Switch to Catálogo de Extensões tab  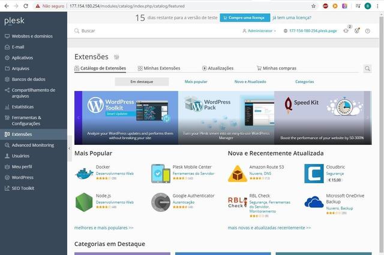point(100,68)
